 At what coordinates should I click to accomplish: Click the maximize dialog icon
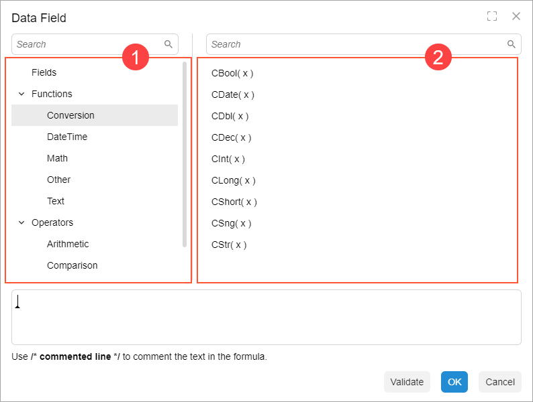point(492,17)
